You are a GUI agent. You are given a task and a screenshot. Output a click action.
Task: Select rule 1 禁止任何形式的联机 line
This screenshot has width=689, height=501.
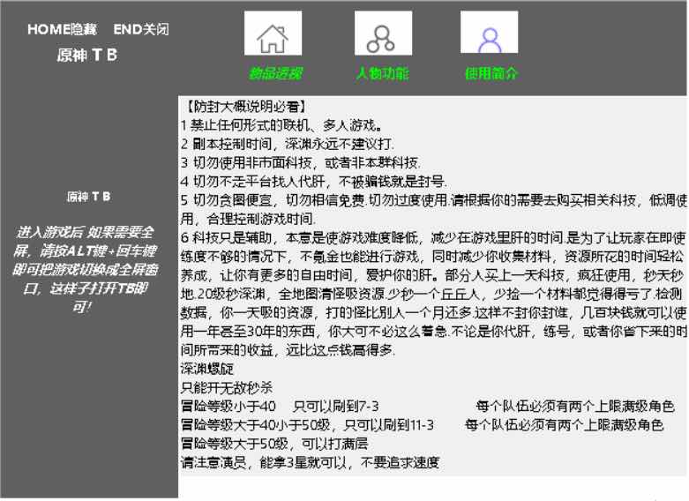(x=281, y=125)
